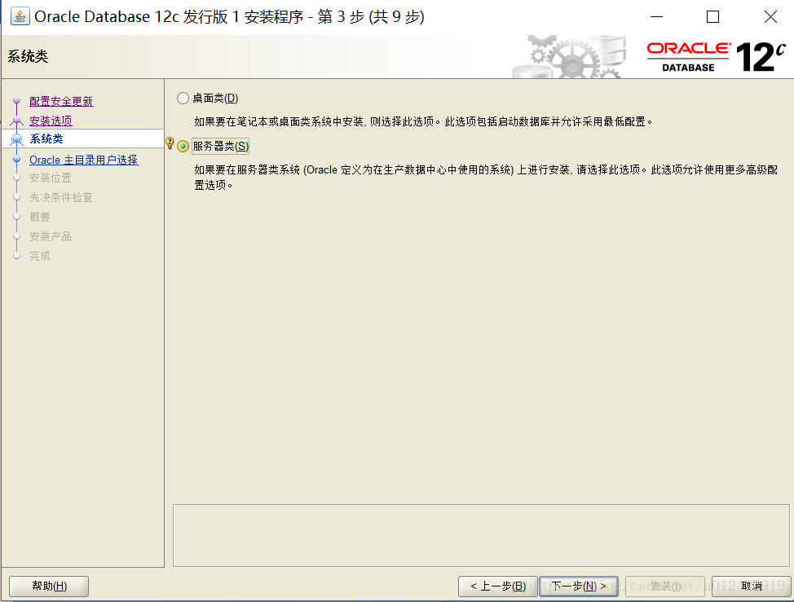Click the Java icon in the title bar

[20, 16]
